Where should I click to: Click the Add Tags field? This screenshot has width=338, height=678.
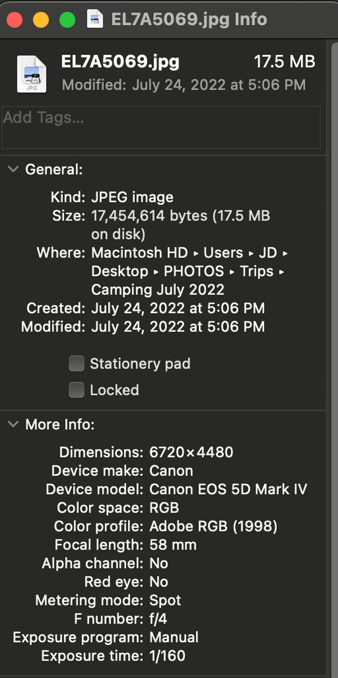click(161, 127)
